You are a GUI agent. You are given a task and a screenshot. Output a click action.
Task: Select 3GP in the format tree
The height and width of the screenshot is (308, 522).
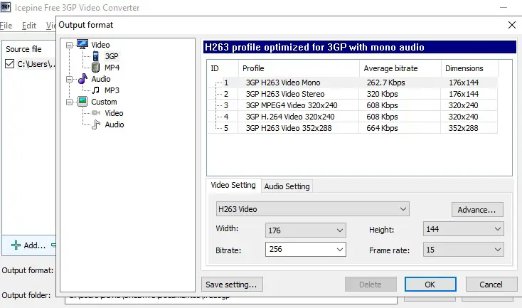[x=112, y=56]
